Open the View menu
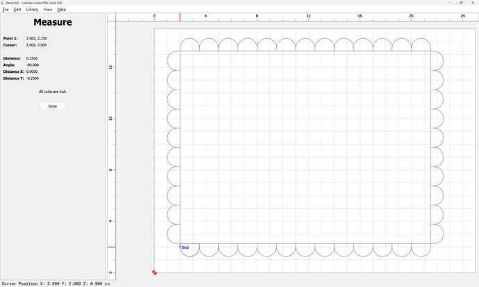The height and width of the screenshot is (287, 479). click(x=48, y=10)
